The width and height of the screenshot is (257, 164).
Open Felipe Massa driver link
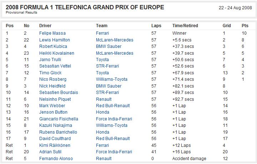(x=52, y=33)
